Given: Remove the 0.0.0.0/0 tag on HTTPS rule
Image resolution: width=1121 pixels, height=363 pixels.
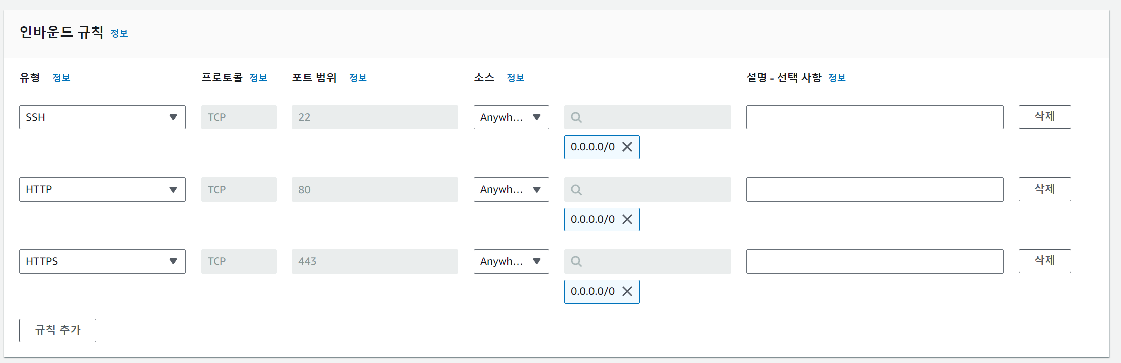Looking at the screenshot, I should point(627,291).
